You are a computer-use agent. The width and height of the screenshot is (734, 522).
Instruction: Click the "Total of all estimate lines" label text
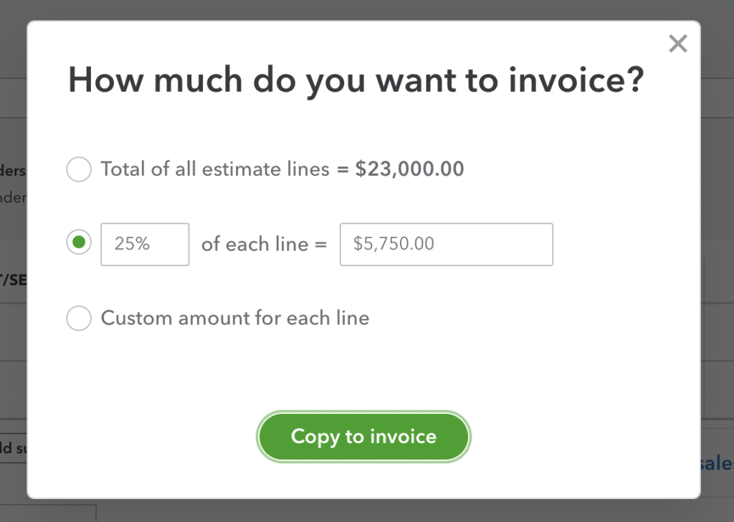tap(215, 170)
